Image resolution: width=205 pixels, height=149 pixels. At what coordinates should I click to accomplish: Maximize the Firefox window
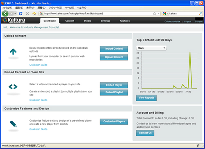(197, 3)
